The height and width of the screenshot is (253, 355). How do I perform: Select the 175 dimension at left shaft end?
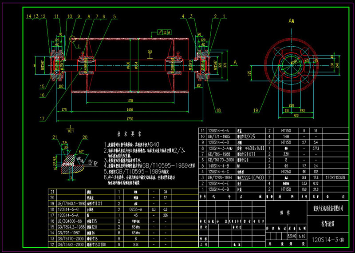coord(64,109)
